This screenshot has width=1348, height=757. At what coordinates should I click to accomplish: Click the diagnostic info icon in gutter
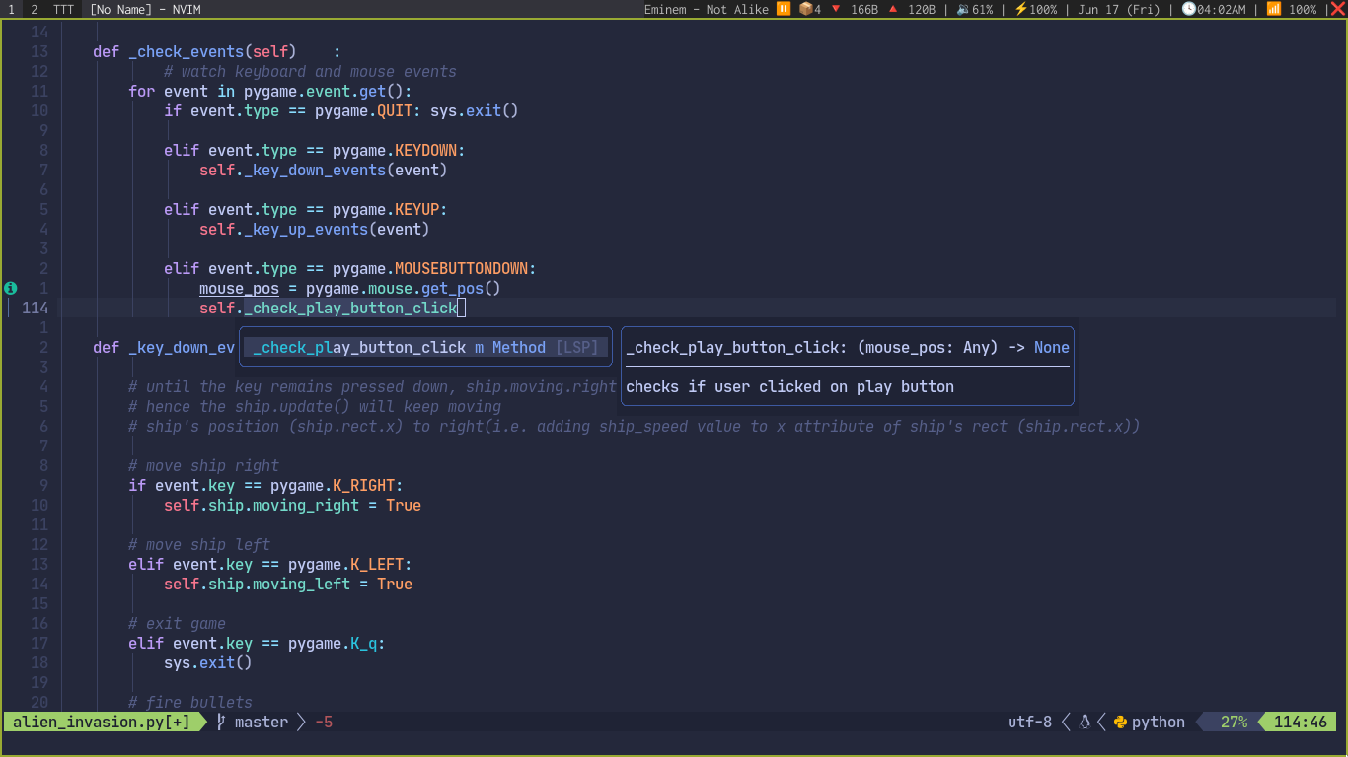[10, 288]
